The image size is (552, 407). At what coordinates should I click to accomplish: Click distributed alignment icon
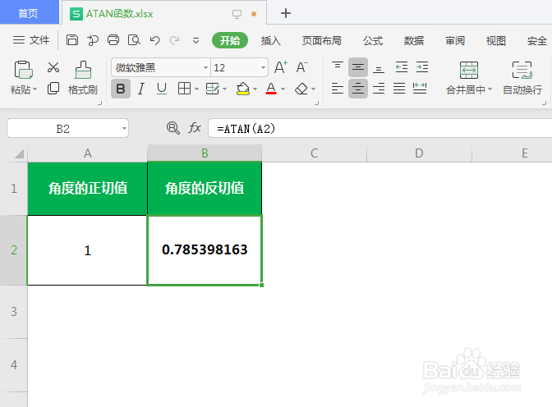[x=420, y=89]
